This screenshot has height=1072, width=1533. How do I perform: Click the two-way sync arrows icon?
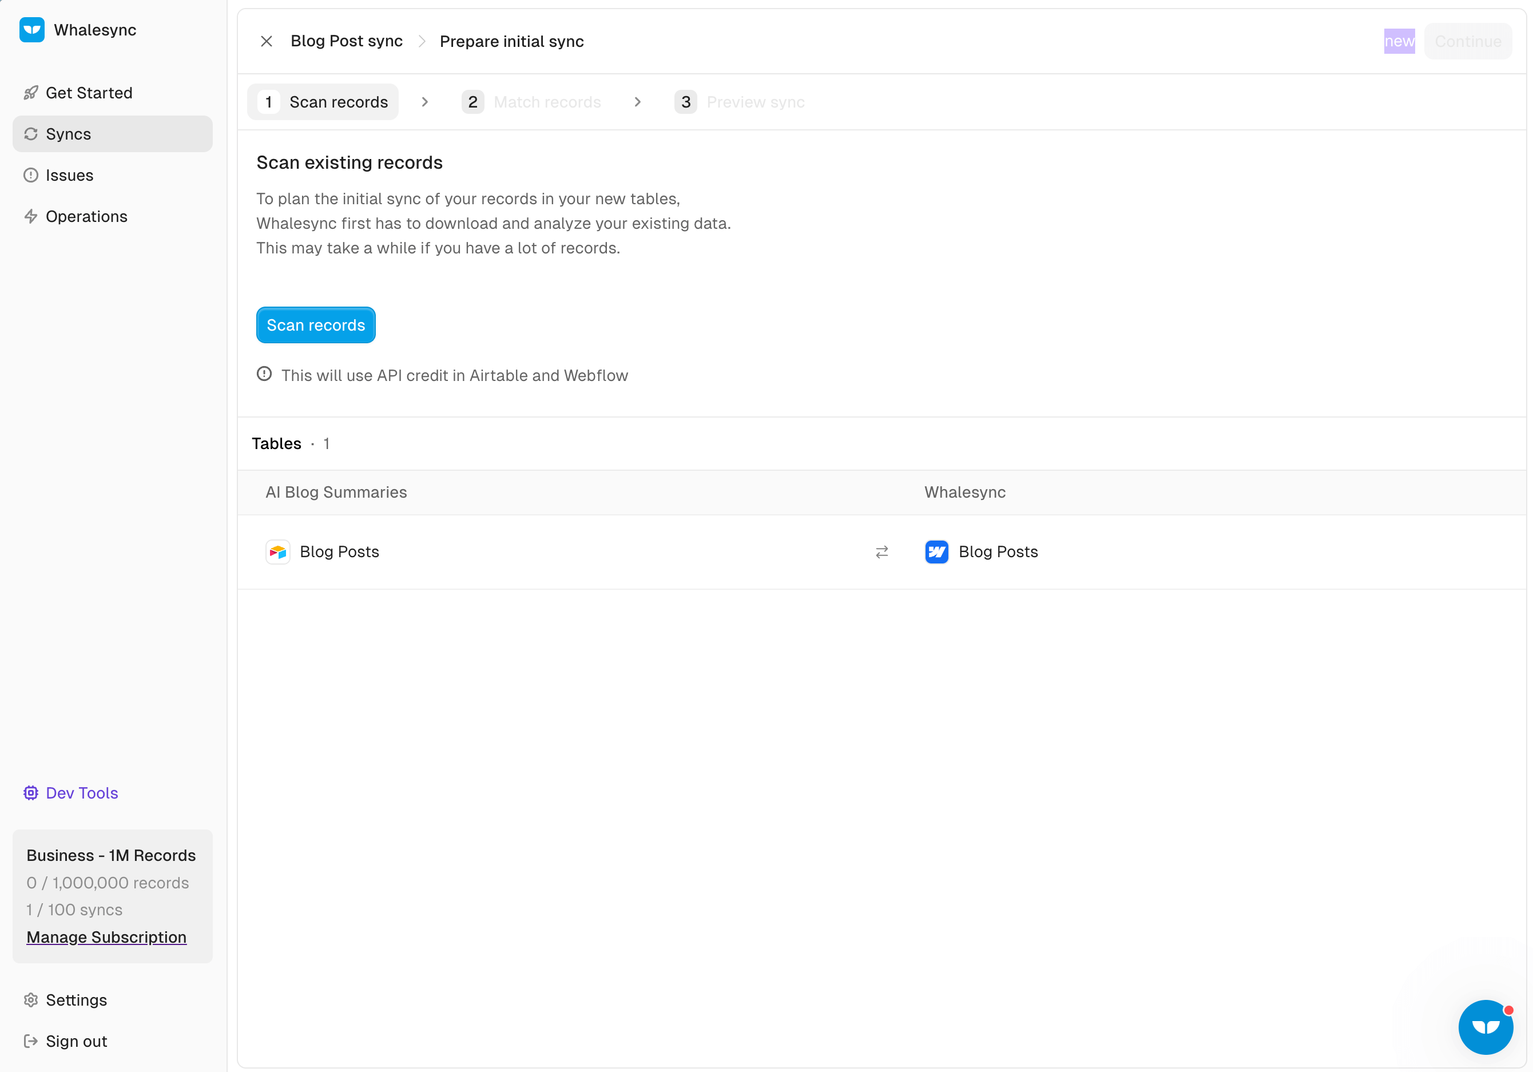coord(882,551)
